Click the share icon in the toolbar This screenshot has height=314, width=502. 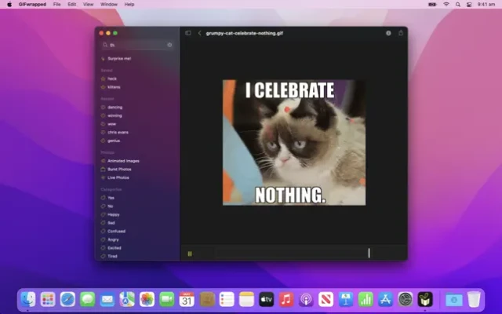(x=401, y=33)
